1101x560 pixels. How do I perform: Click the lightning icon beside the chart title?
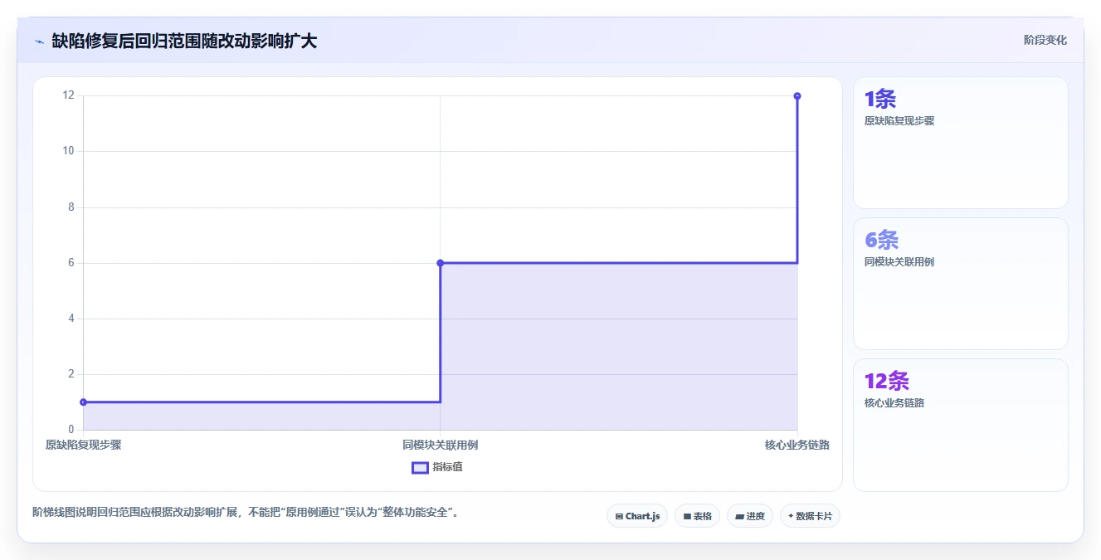click(x=39, y=41)
